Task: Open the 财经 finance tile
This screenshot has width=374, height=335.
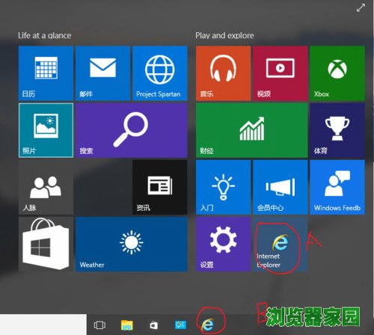Action: 252,130
